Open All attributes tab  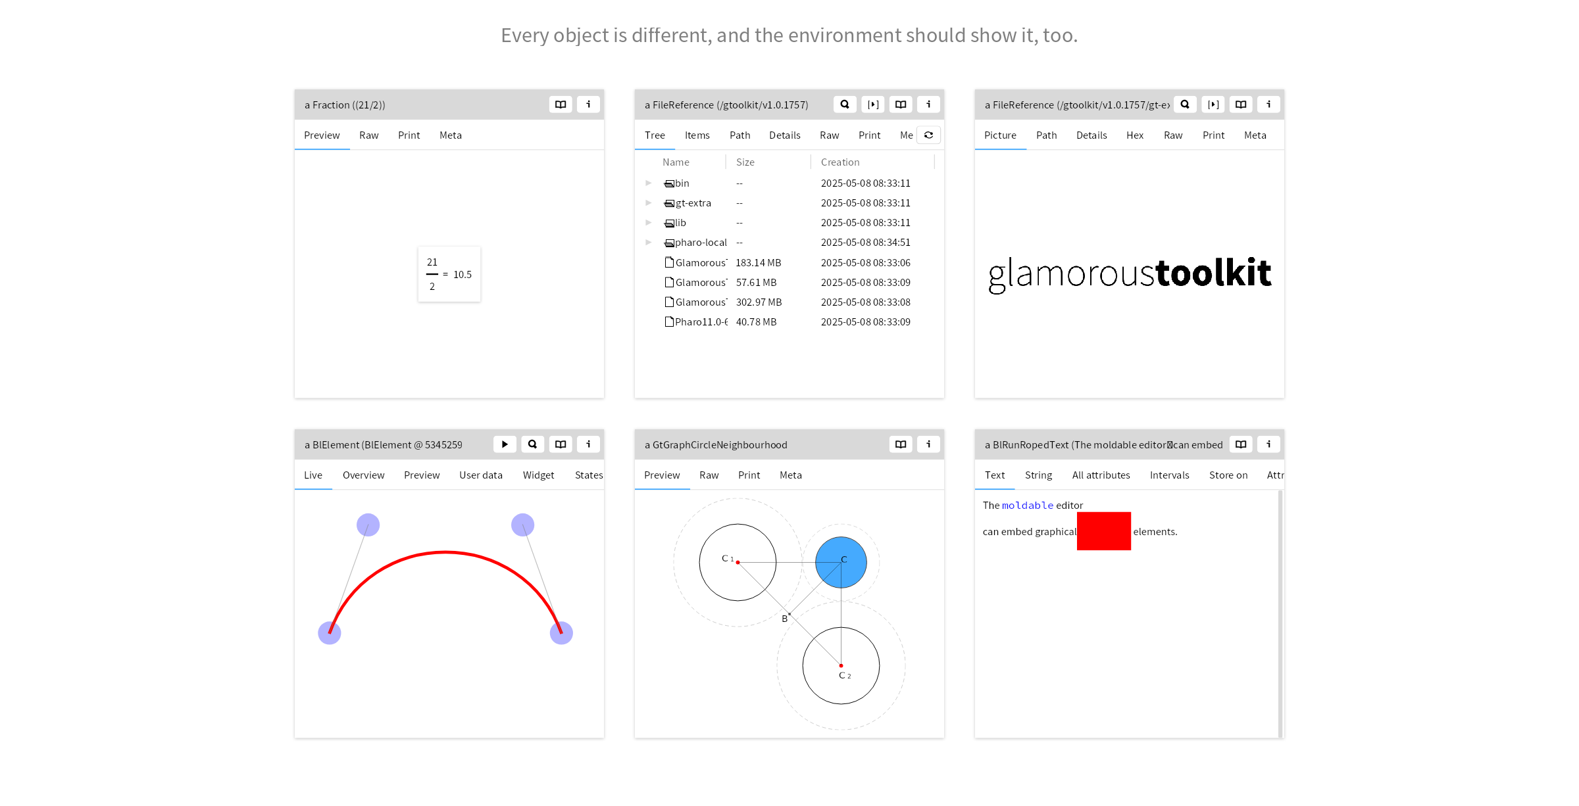coord(1101,475)
